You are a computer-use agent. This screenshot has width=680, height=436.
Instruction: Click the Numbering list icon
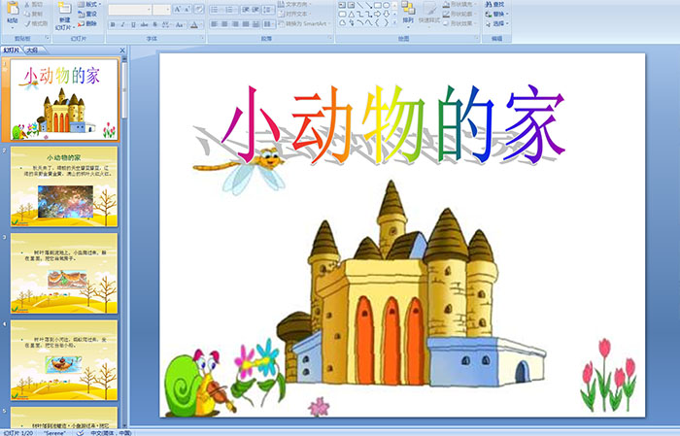click(230, 10)
